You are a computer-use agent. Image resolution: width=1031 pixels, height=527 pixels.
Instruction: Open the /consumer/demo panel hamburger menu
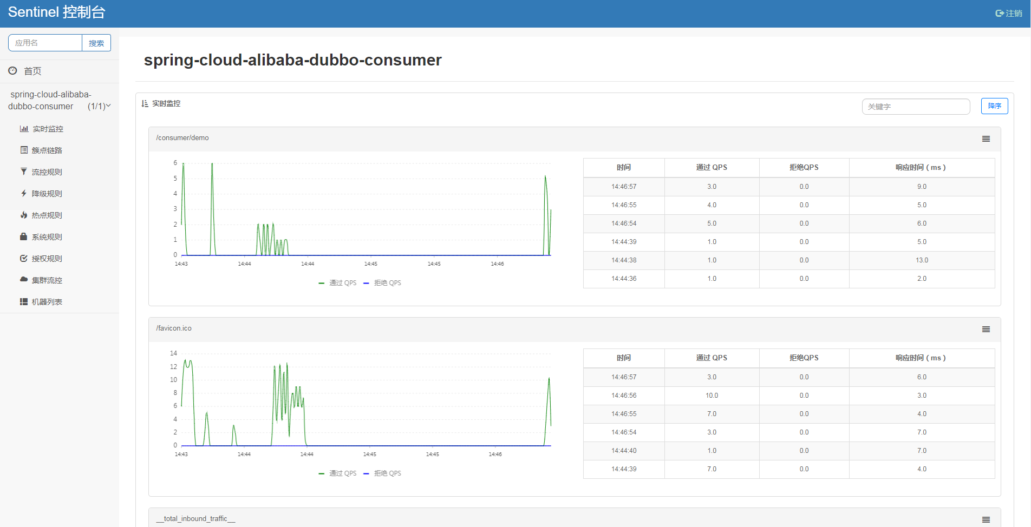coord(986,139)
